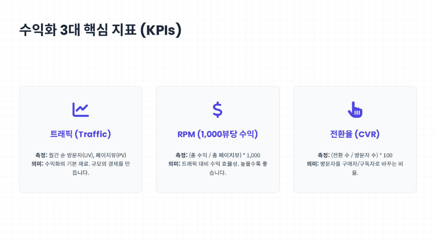The height and width of the screenshot is (240, 436).
Task: Click the text 방문자를 구매자/구독자로 바꾸는
Action: coord(354,164)
